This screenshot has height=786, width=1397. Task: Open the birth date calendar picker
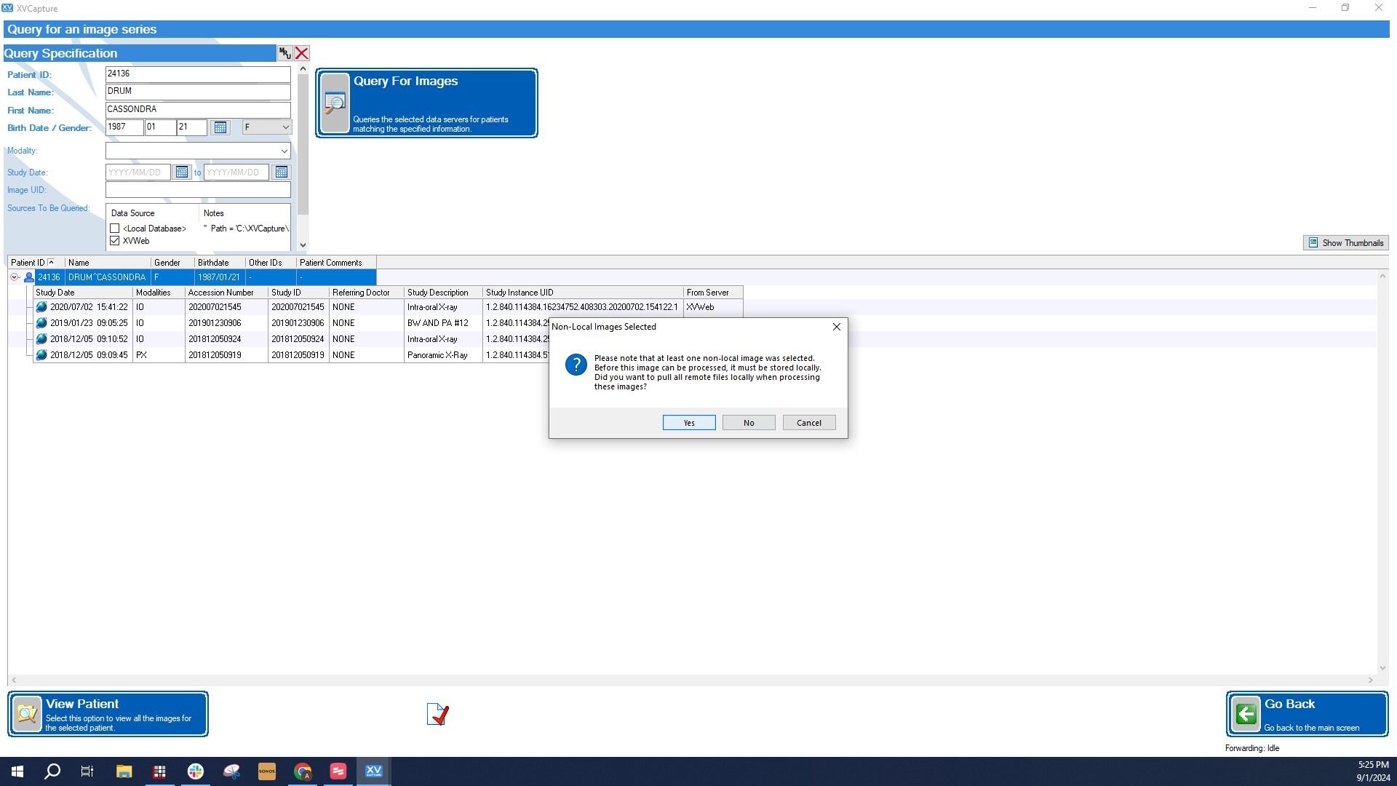click(x=220, y=127)
